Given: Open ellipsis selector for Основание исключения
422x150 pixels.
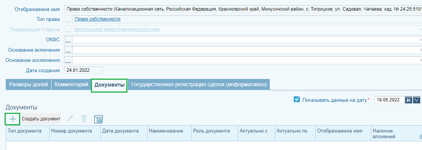Looking at the screenshot, I should (x=68, y=60).
